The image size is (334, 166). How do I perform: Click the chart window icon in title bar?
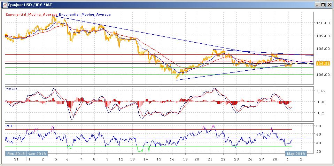pyautogui.click(x=5, y=5)
